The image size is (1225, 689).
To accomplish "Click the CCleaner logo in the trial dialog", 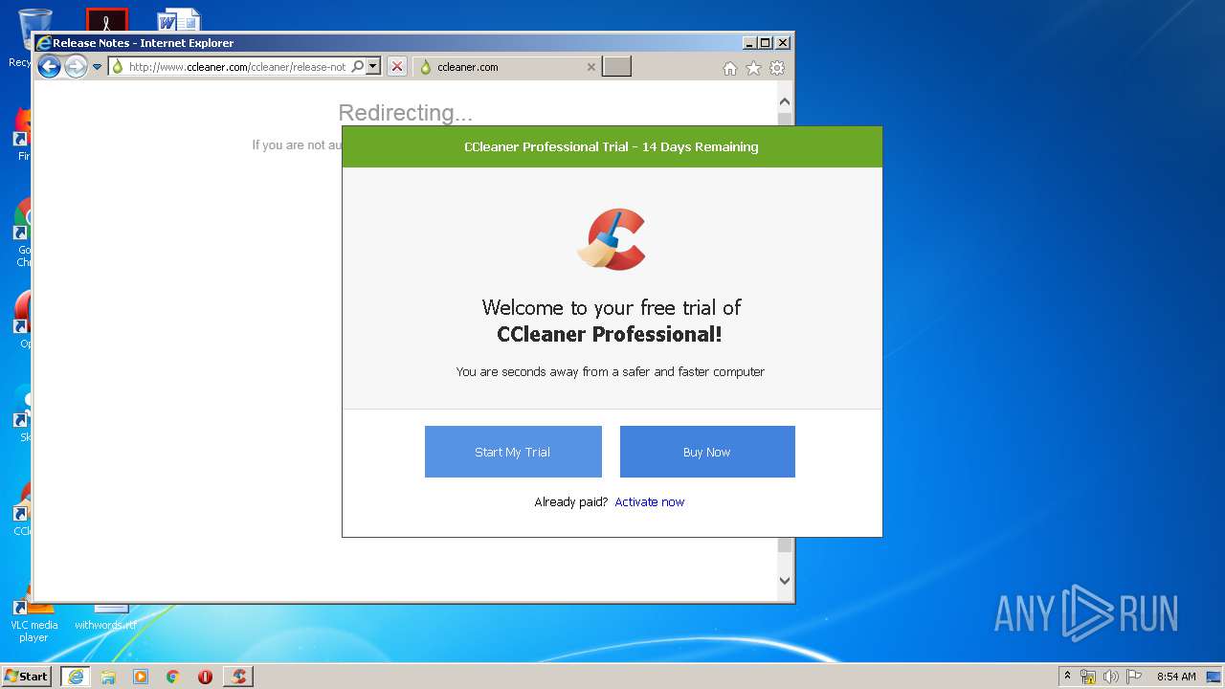I will 612,239.
